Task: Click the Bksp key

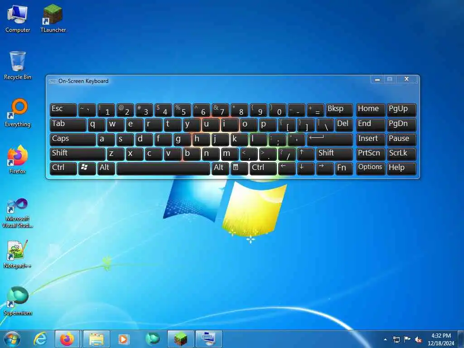Action: [339, 110]
